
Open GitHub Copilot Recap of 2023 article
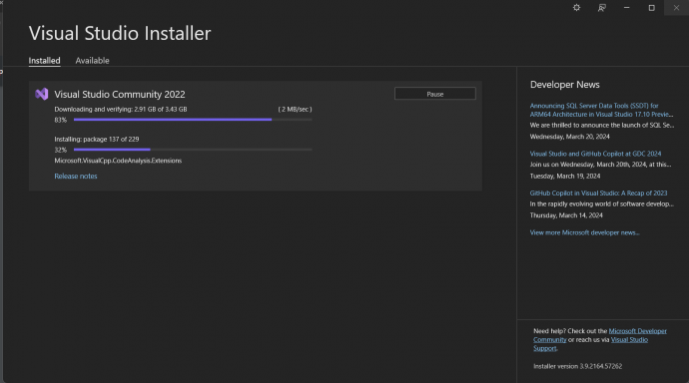[598, 193]
